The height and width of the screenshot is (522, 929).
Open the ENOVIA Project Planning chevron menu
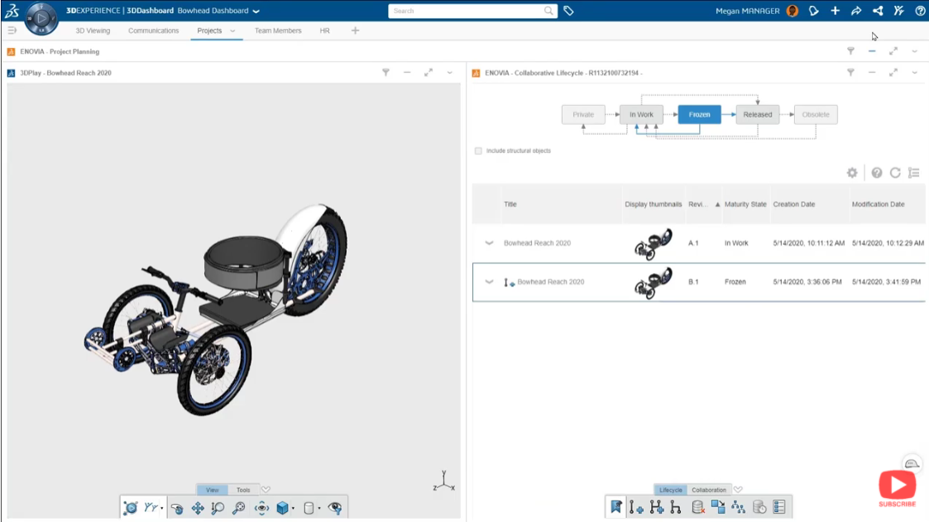point(915,51)
